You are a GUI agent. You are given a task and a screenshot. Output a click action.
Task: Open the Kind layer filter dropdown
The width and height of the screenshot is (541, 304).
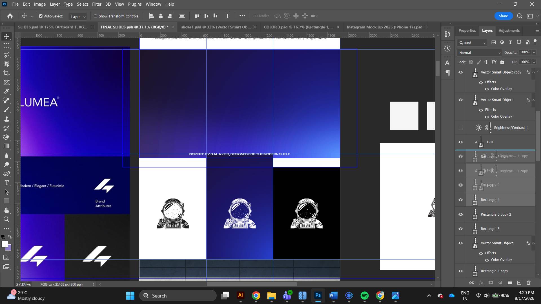pyautogui.click(x=472, y=43)
